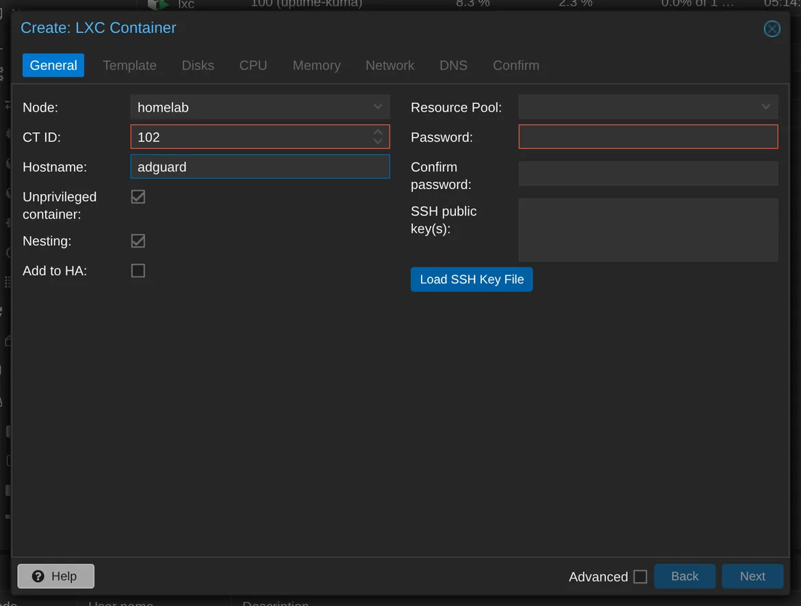
Task: Close the Create LXC Container dialog
Action: click(772, 29)
